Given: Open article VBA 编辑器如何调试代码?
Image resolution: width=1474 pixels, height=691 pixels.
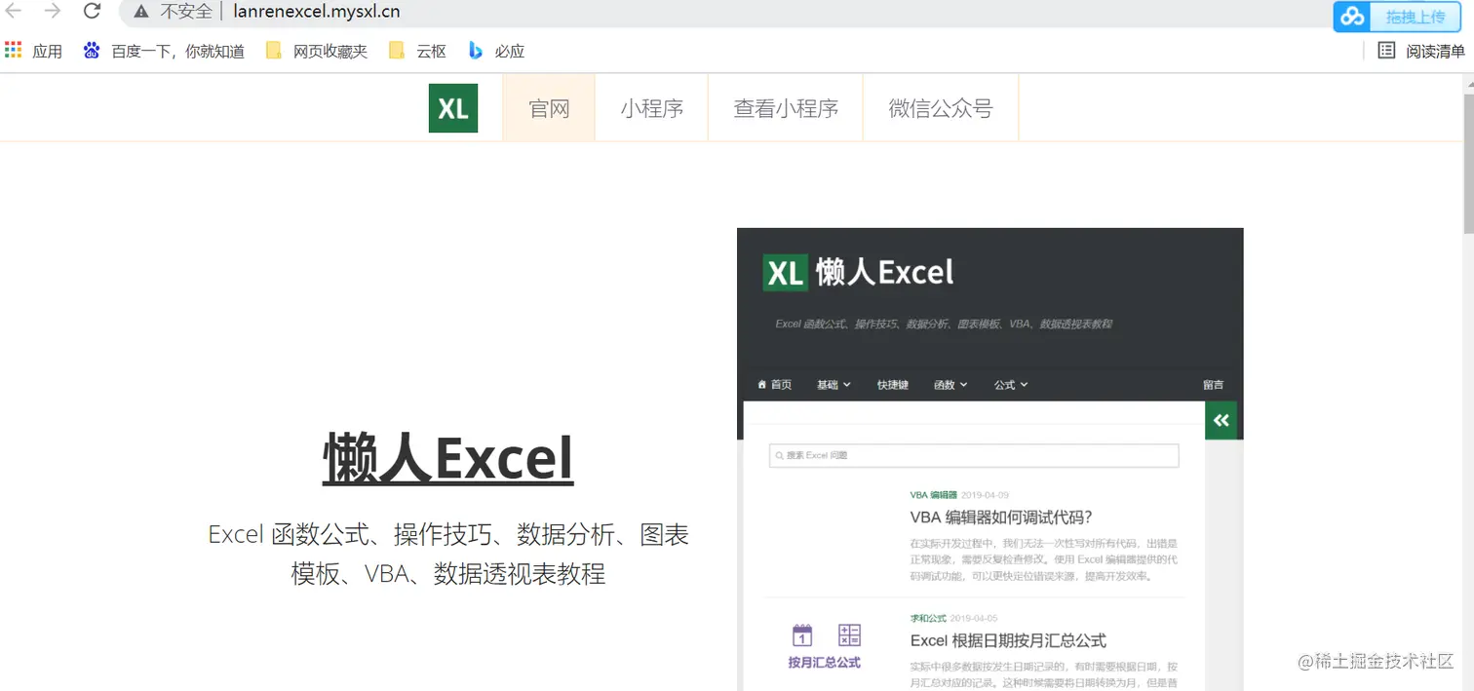Looking at the screenshot, I should coord(1001,518).
